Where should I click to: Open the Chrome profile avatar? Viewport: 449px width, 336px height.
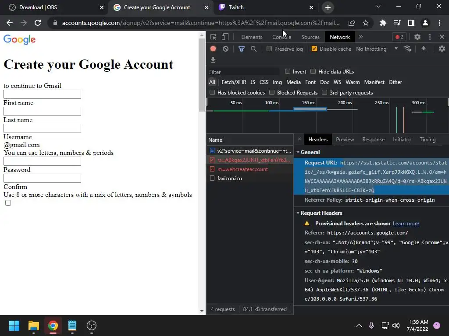coord(425,23)
